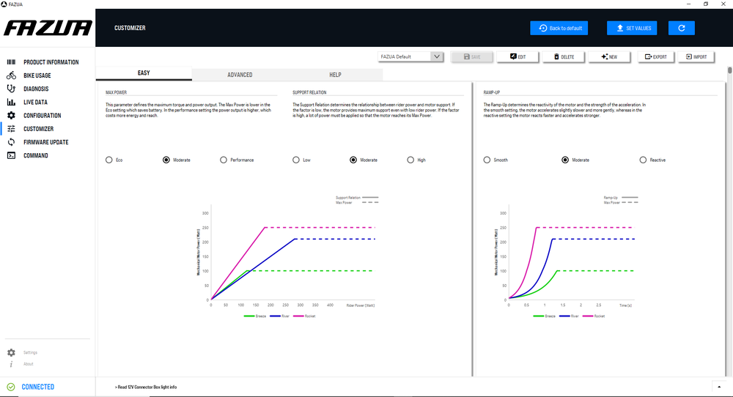
Task: Select Performance max power option
Action: (224, 160)
